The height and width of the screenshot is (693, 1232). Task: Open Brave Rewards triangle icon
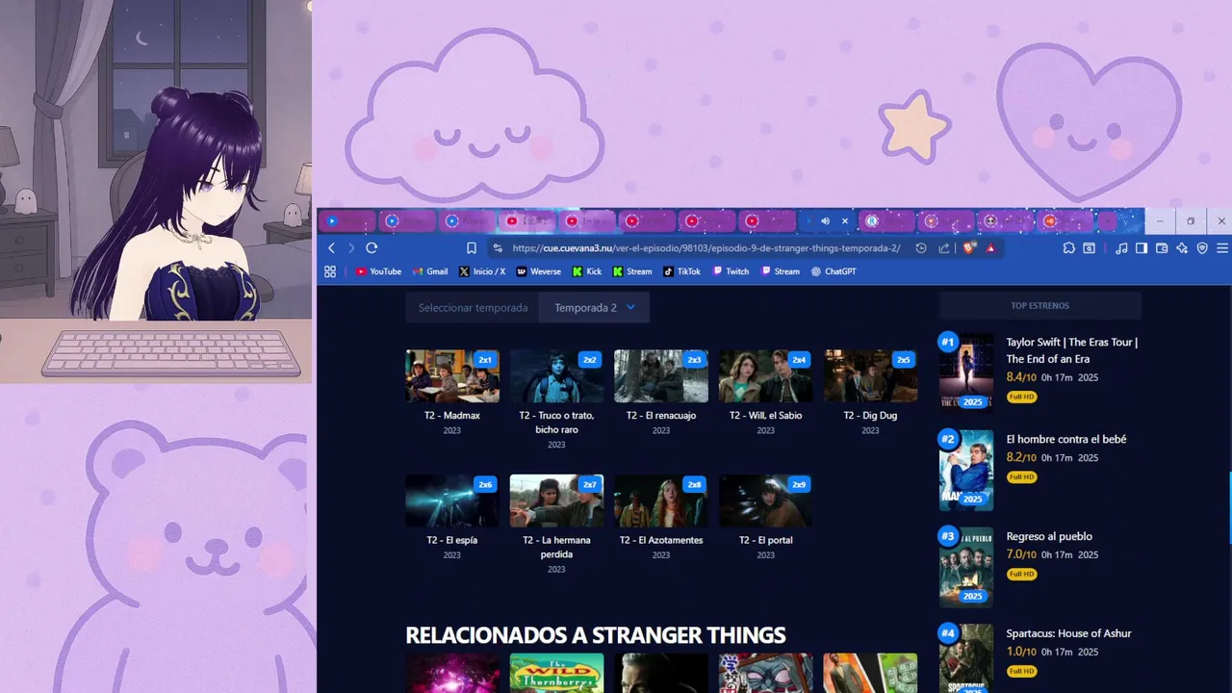coord(990,248)
